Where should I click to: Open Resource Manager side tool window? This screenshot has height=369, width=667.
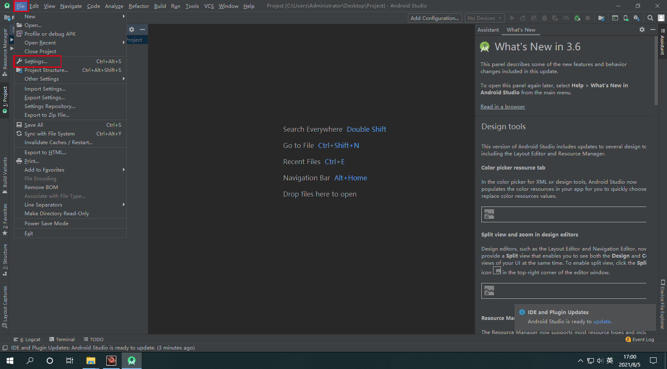coord(5,52)
